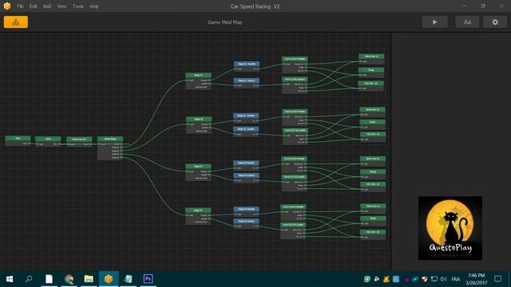Click the orange mind map view button
This screenshot has width=511, height=287.
pos(16,22)
